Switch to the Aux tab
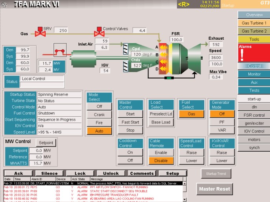The height and width of the screenshot is (202, 270). (x=254, y=83)
